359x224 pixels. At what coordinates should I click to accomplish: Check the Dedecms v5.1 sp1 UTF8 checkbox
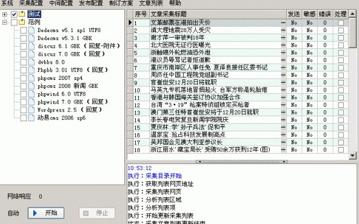tap(24, 30)
